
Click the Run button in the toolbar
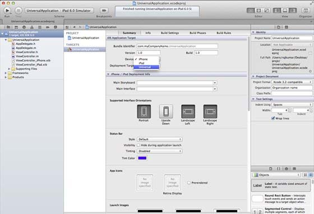point(7,11)
